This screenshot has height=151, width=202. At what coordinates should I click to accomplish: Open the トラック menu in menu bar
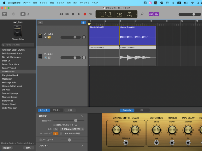[x=44, y=3]
